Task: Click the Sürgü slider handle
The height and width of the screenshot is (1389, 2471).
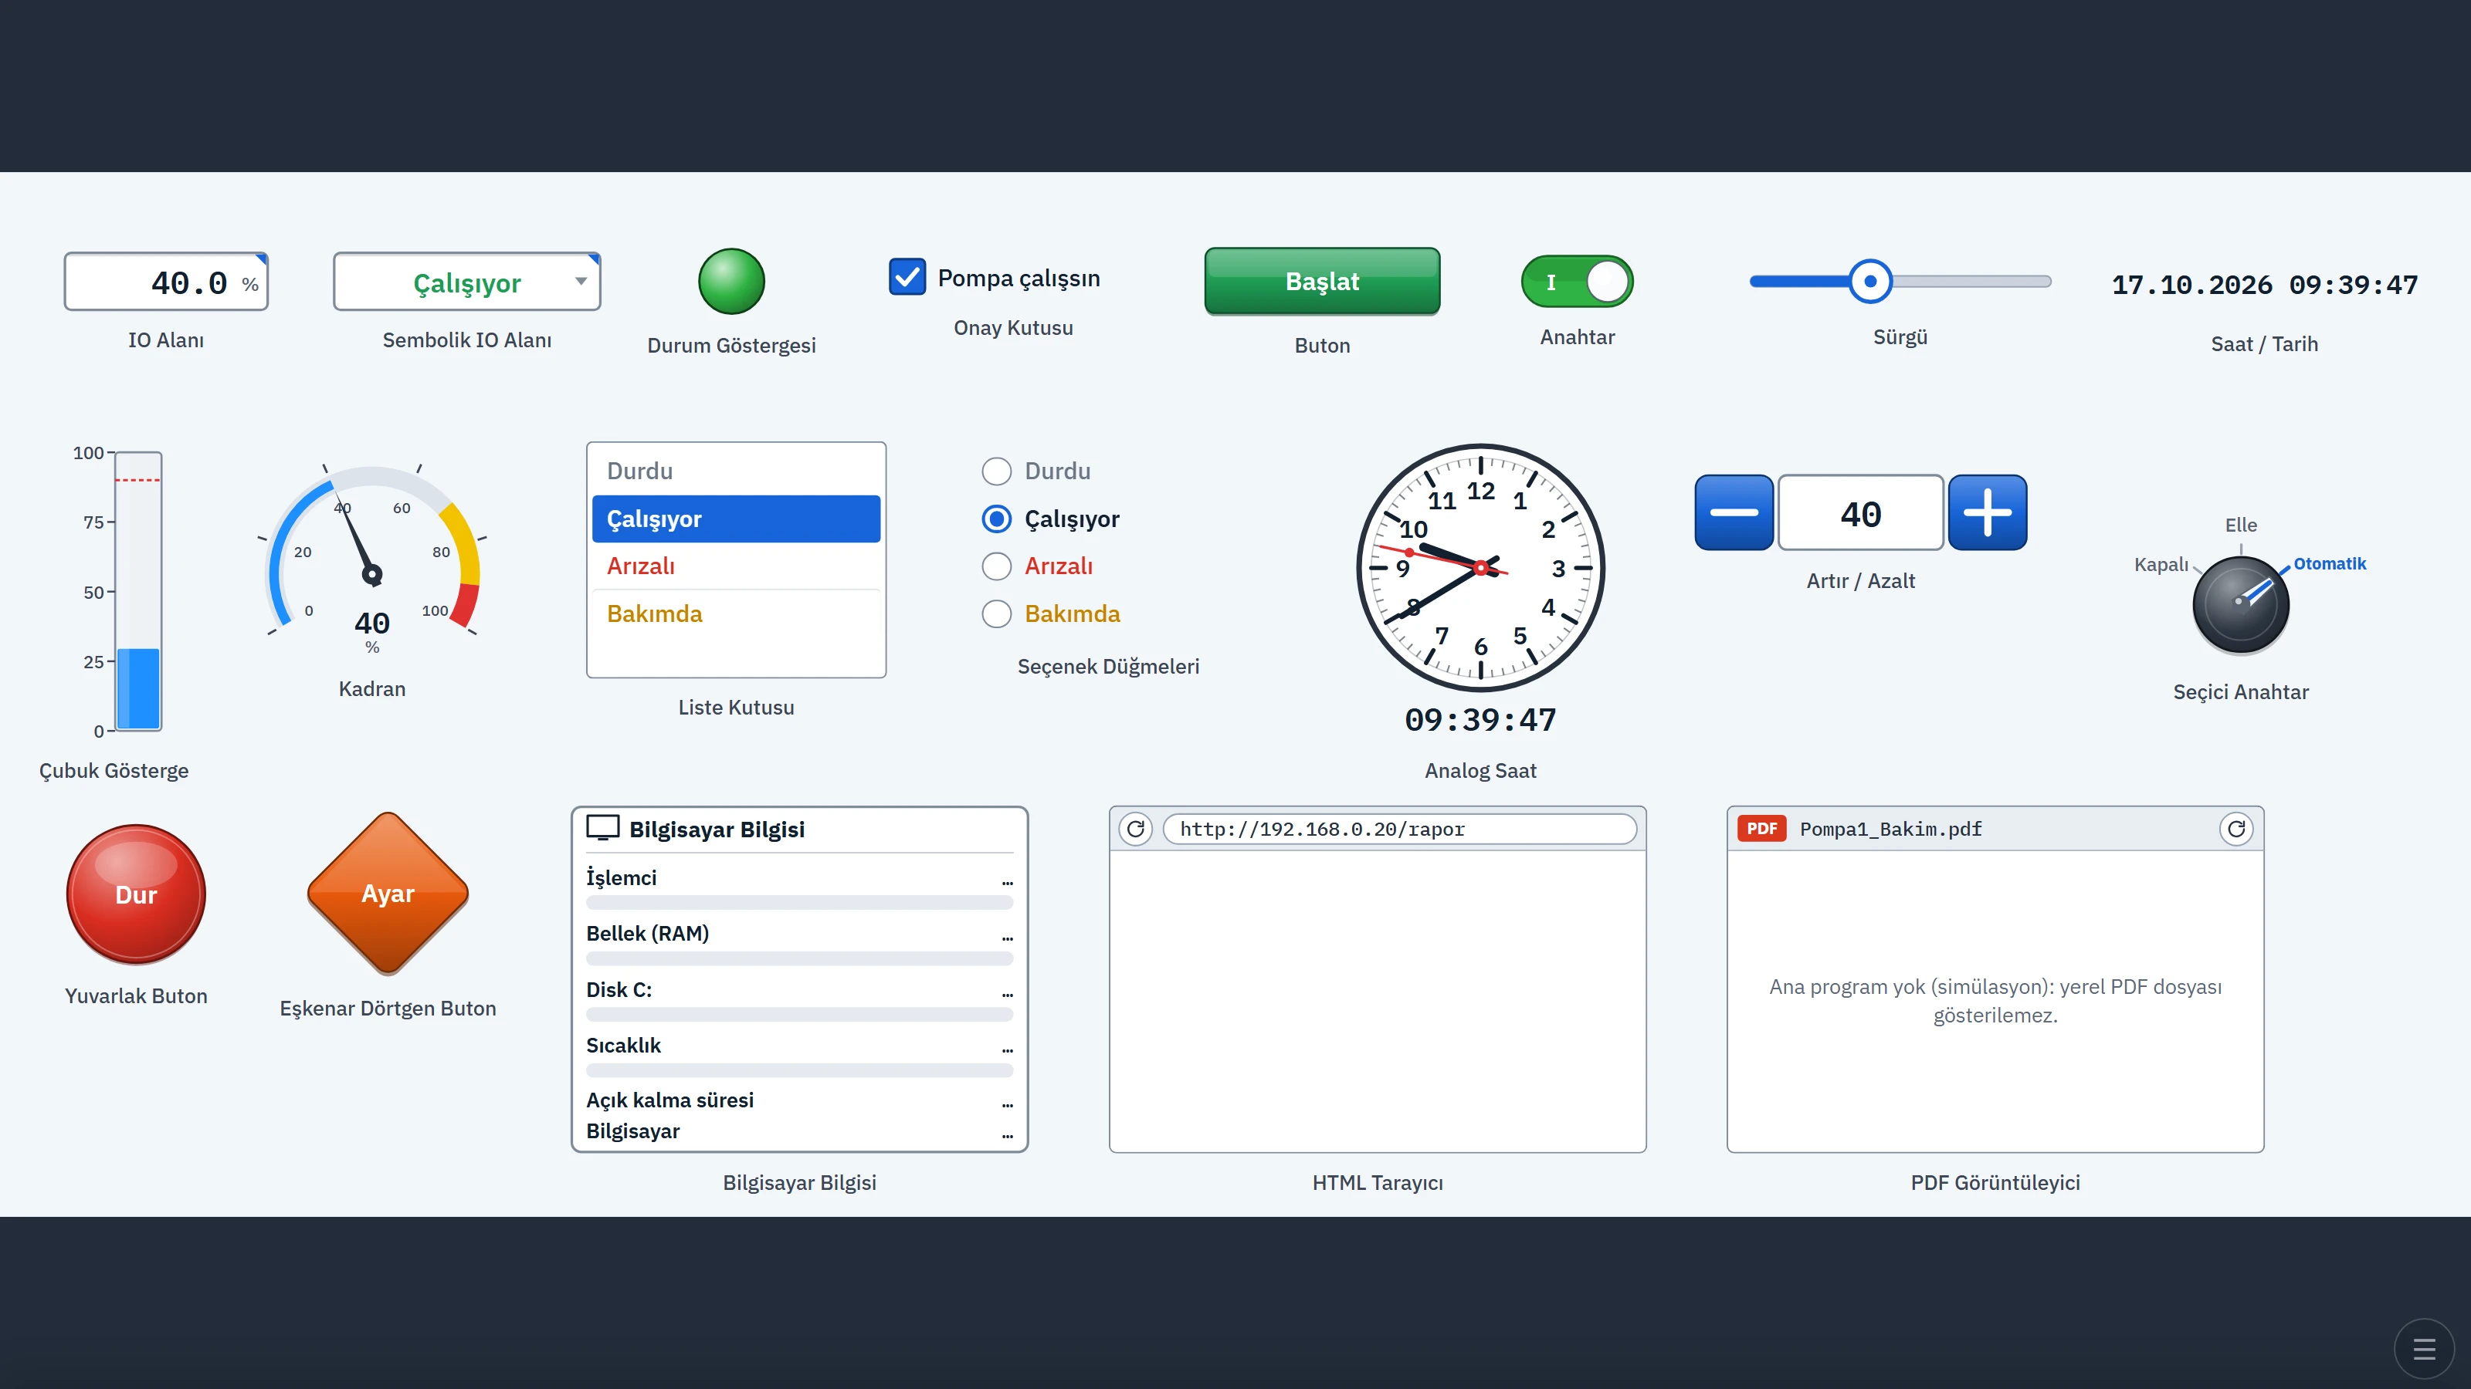Action: click(x=1869, y=282)
